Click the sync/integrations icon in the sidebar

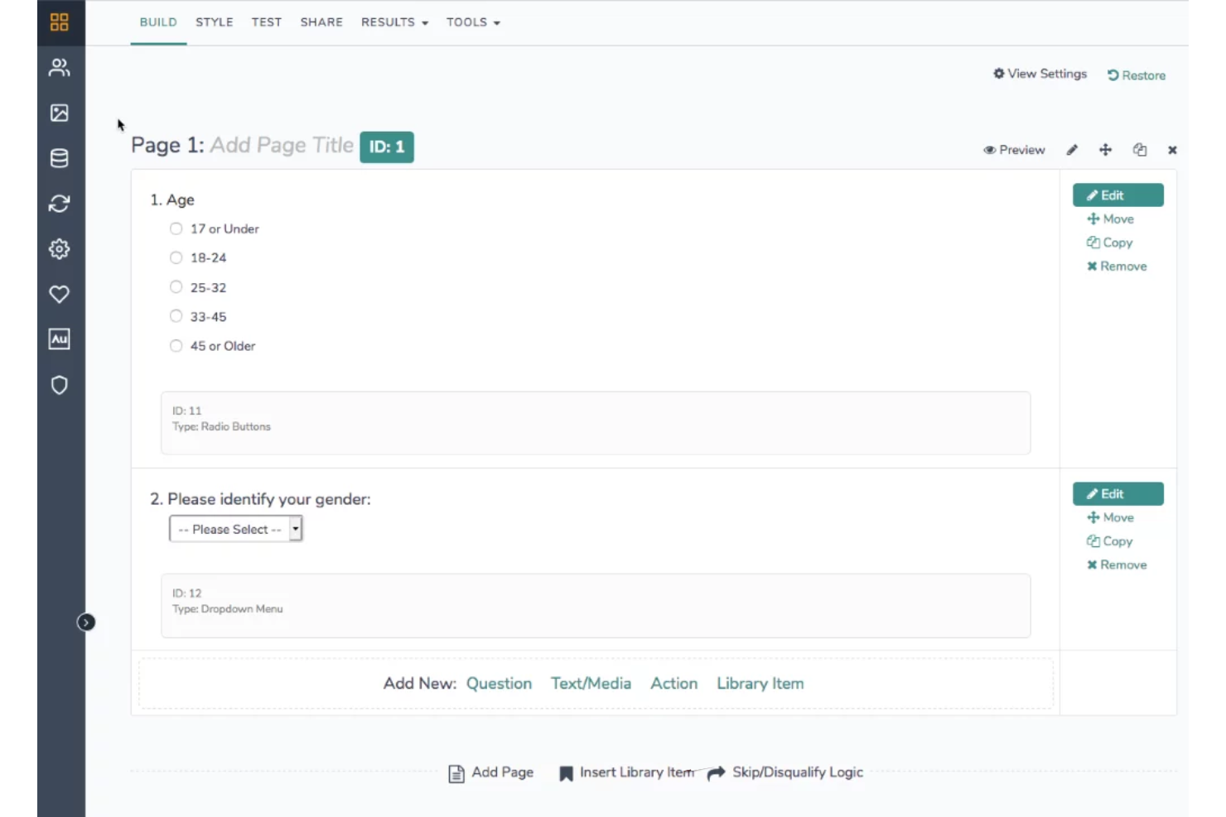[x=59, y=204]
